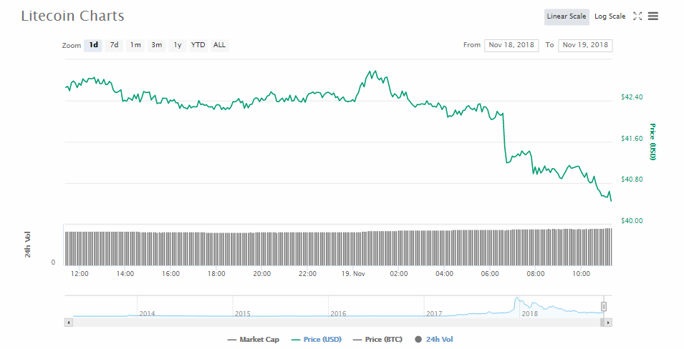Click the 22:00 time axis label

pyautogui.click(x=307, y=274)
